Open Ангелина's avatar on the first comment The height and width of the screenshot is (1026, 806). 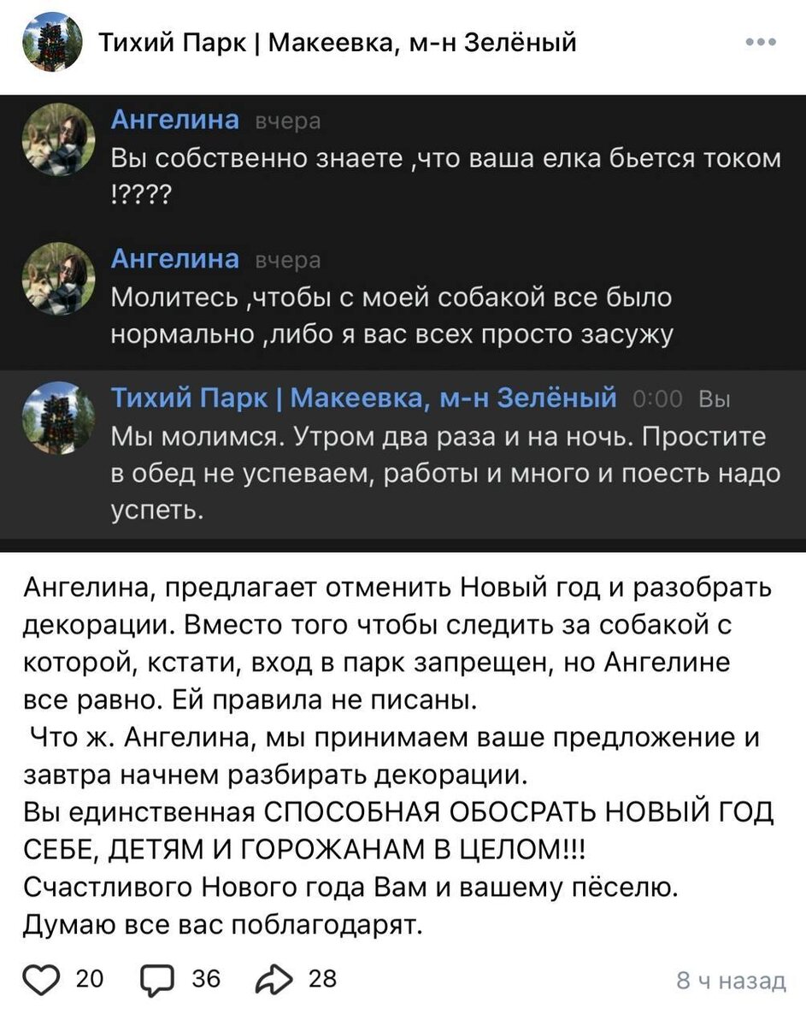click(x=58, y=141)
